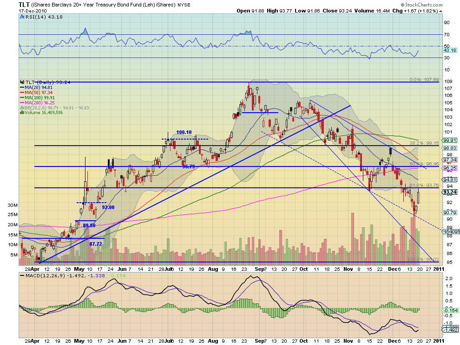The height and width of the screenshot is (345, 460).
Task: Click the 30M volume axis label
Action: pyautogui.click(x=13, y=205)
